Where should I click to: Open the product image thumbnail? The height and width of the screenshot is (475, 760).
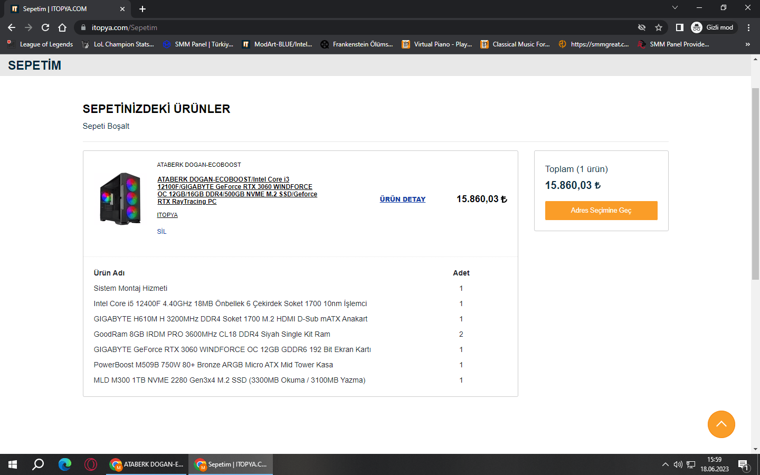(120, 199)
